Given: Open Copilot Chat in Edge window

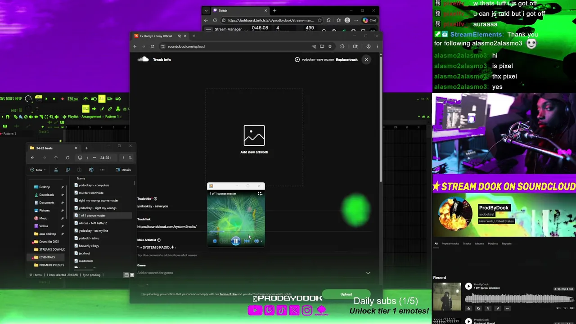Looking at the screenshot, I should point(369,20).
